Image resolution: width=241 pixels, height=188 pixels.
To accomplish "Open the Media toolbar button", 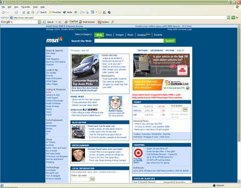I will (x=67, y=12).
